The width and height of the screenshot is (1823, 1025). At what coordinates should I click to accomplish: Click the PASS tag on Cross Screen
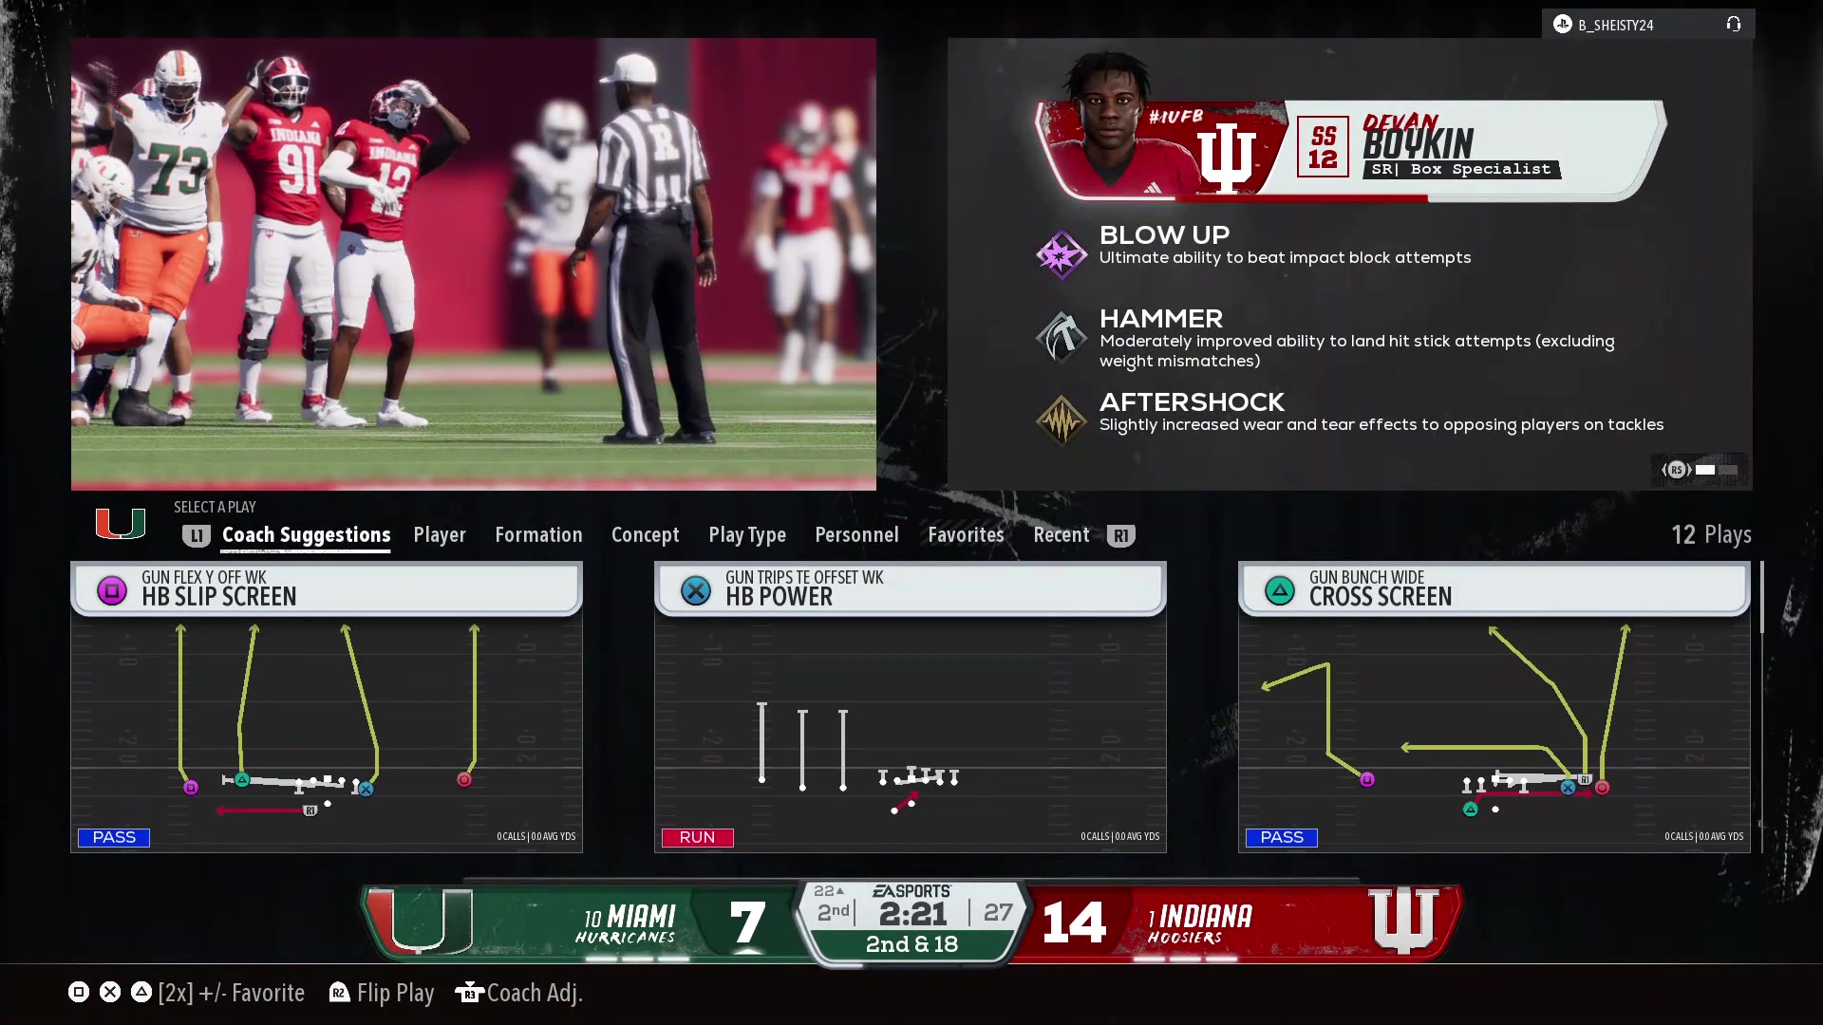tap(1282, 837)
